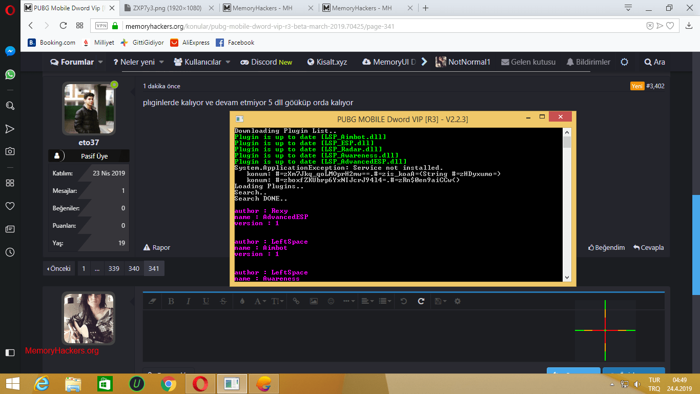Open the Facebook bookmark
Viewport: 700px width, 394px height.
tap(235, 43)
